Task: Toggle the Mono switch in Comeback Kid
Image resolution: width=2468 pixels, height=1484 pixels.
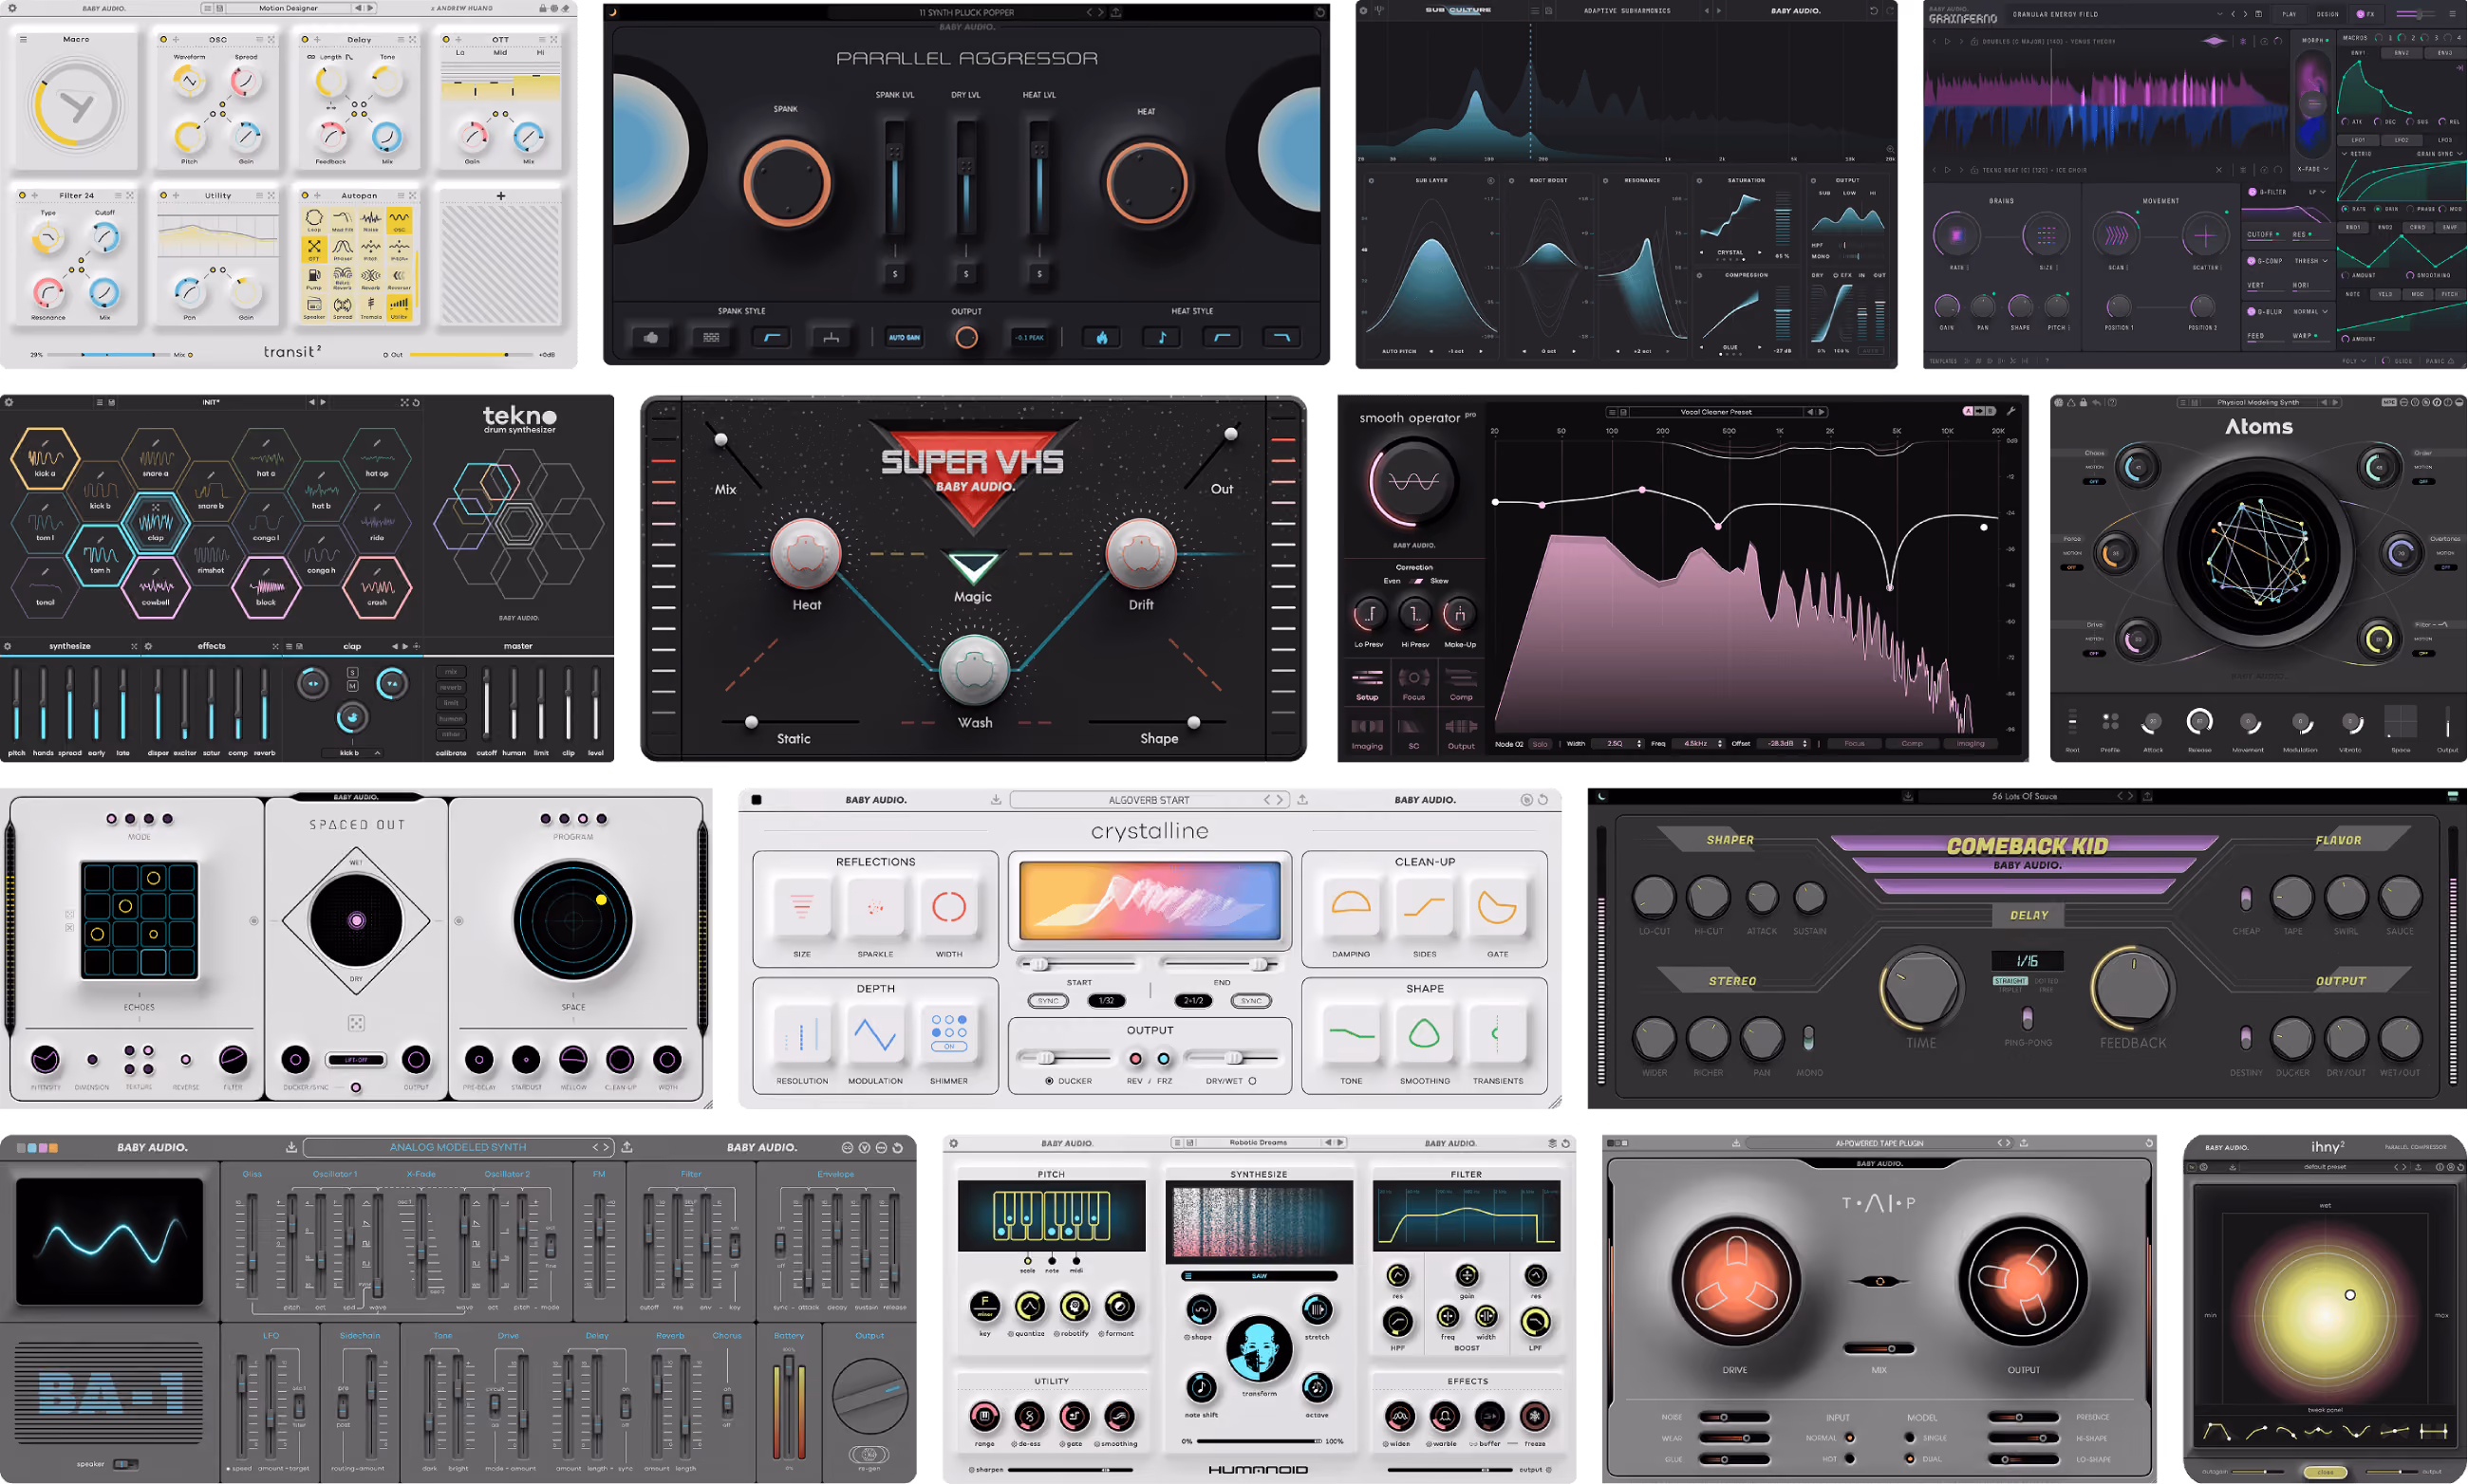Action: click(x=1808, y=1038)
